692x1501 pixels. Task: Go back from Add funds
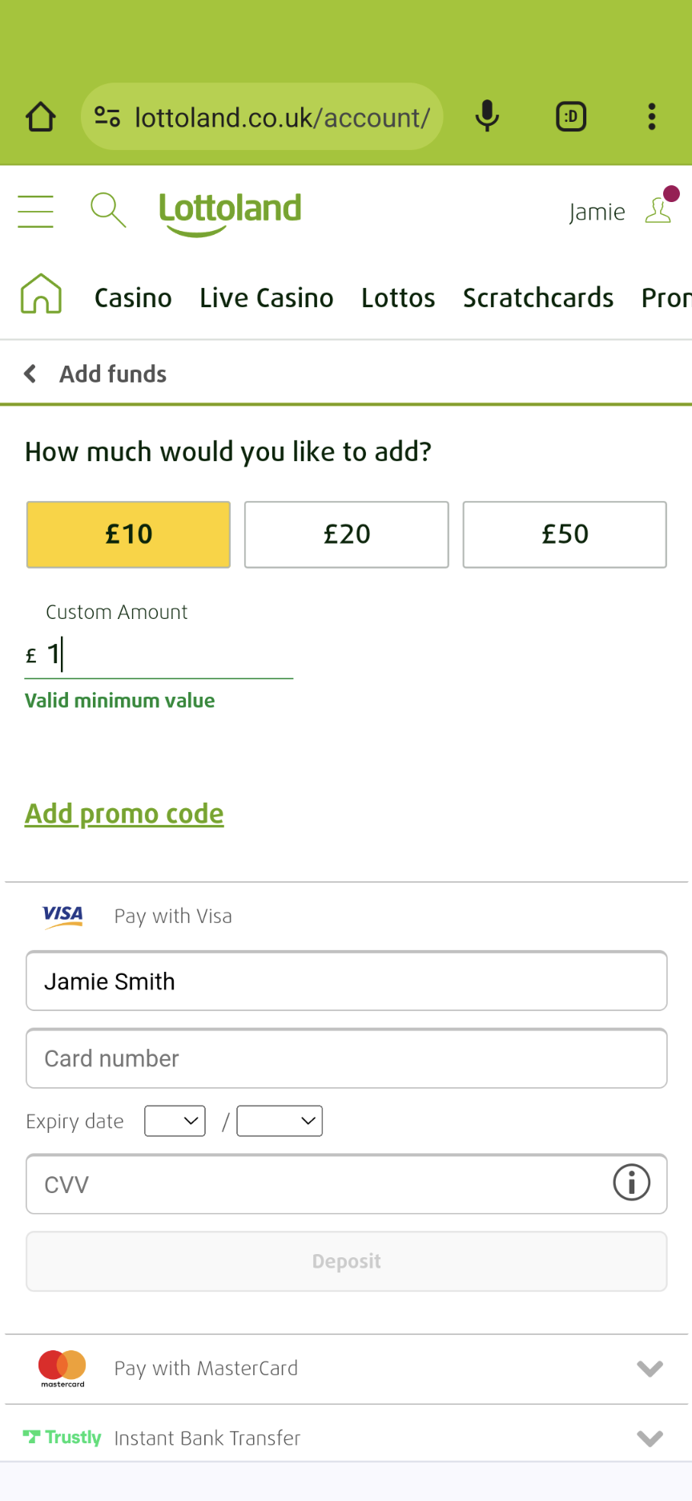pos(30,374)
